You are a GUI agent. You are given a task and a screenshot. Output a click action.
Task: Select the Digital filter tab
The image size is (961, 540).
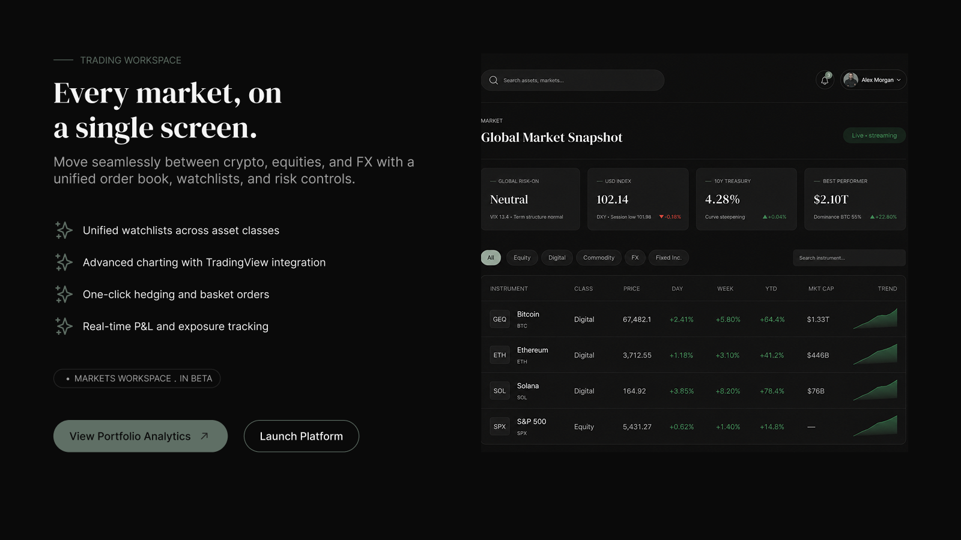(557, 258)
